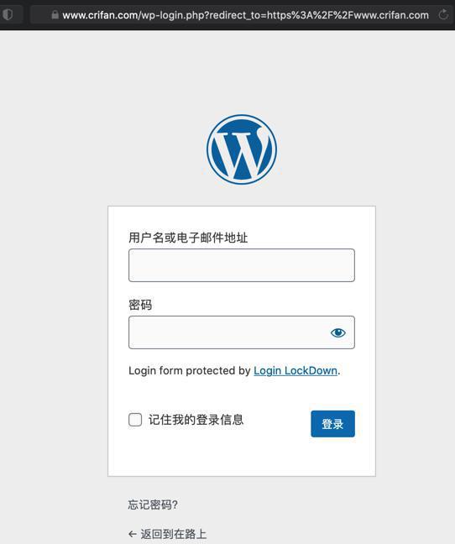Check the 记住我的登录信息 checkbox
The width and height of the screenshot is (455, 544).
[135, 420]
